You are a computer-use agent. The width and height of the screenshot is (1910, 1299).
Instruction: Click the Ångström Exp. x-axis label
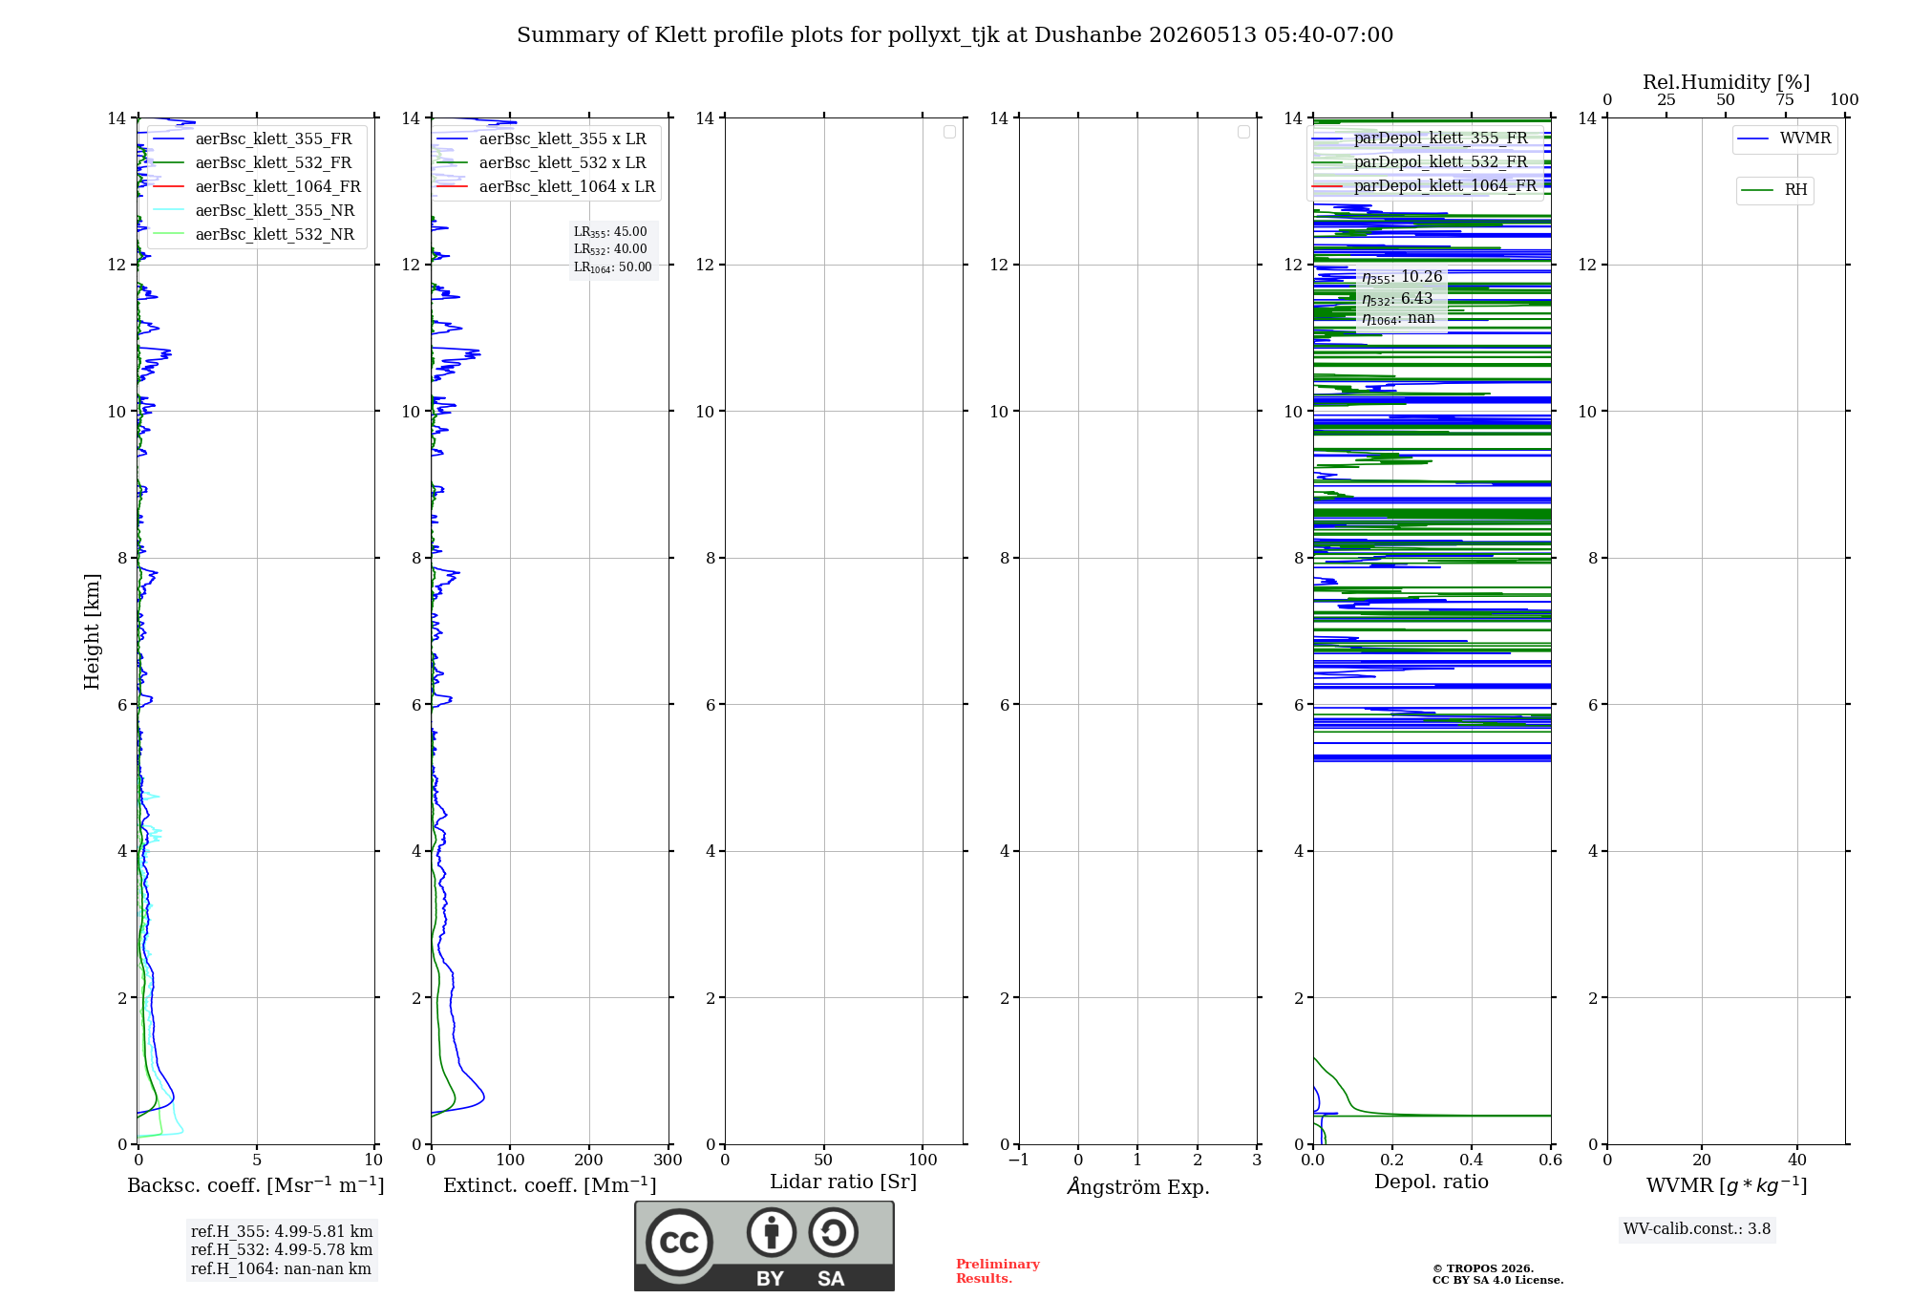(x=1138, y=1186)
